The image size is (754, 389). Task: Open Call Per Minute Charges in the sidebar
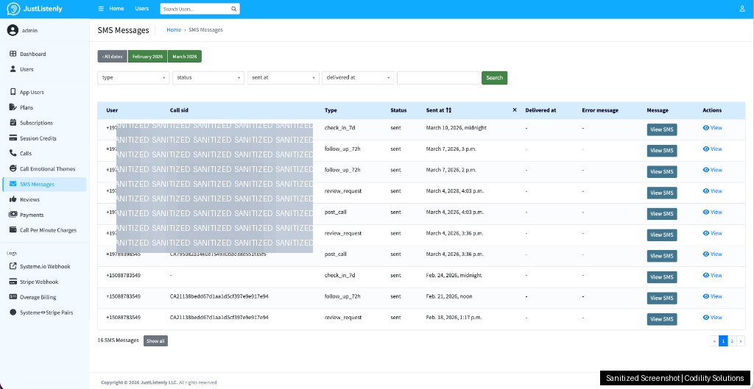[48, 230]
